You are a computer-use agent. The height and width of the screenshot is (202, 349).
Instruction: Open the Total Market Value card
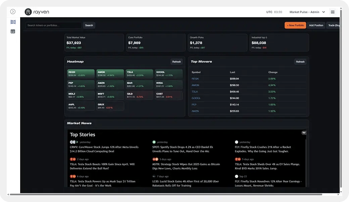[x=94, y=43]
